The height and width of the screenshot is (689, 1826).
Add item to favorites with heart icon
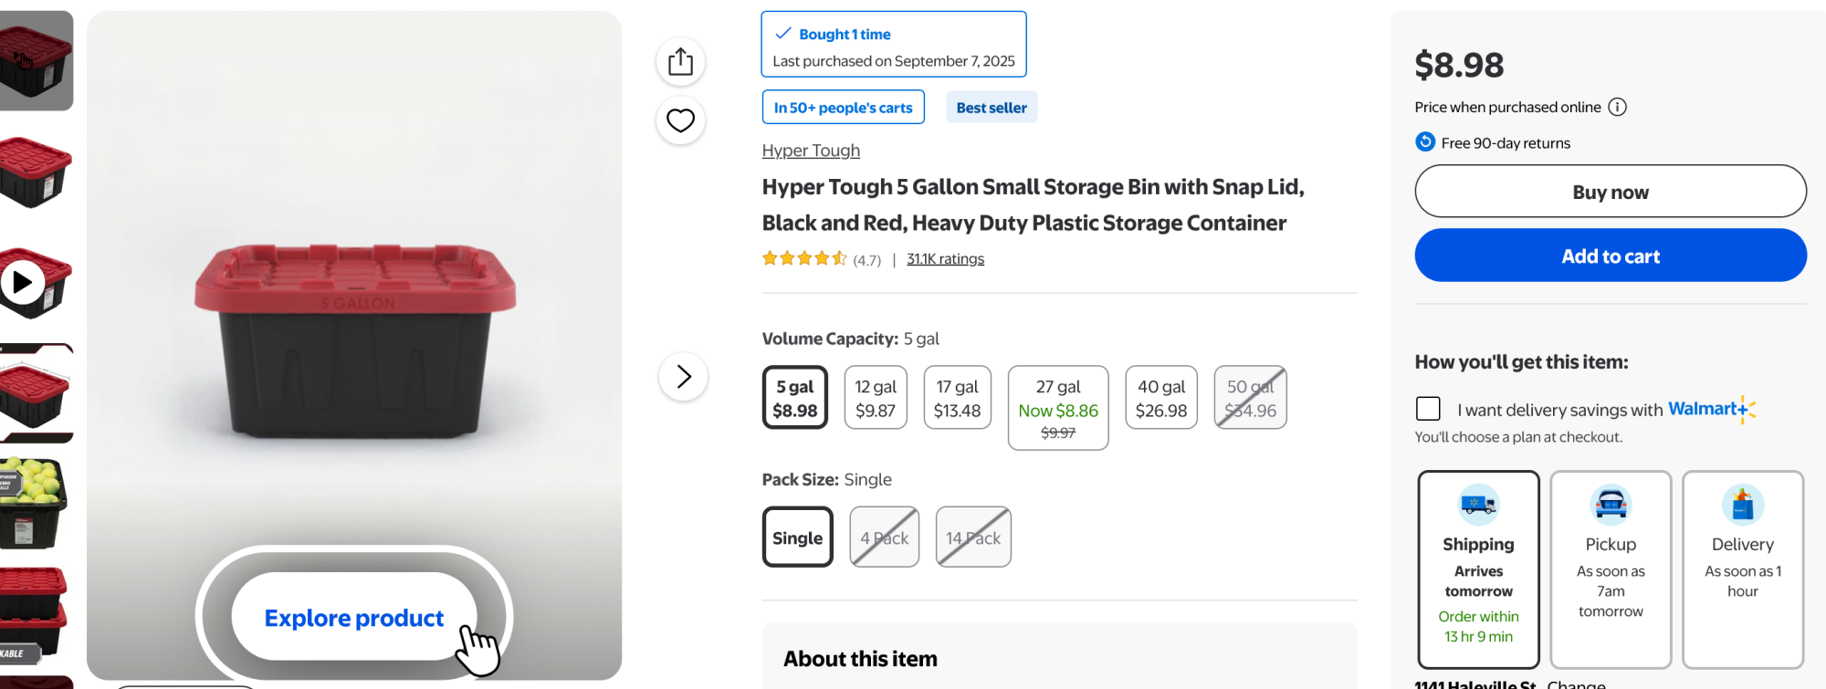[x=680, y=120]
